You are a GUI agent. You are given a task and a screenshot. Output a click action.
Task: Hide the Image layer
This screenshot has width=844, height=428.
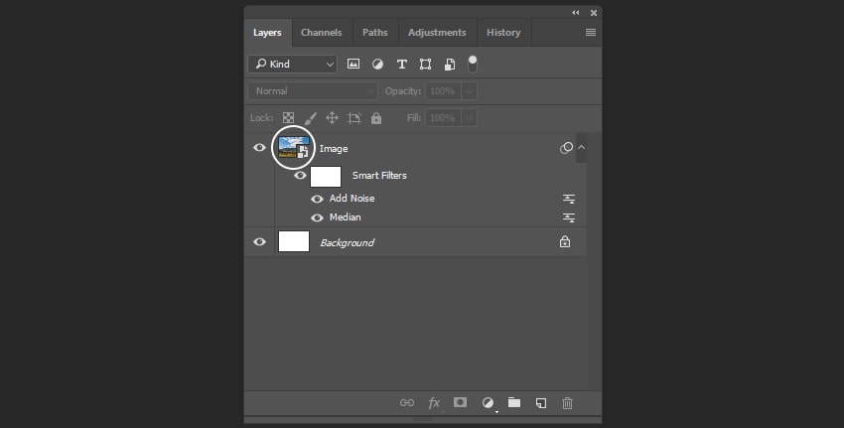point(259,148)
